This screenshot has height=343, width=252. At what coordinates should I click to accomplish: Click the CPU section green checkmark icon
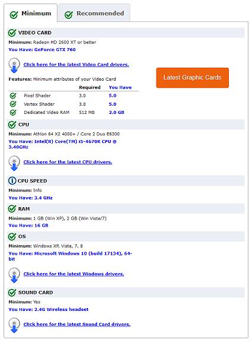(x=12, y=125)
